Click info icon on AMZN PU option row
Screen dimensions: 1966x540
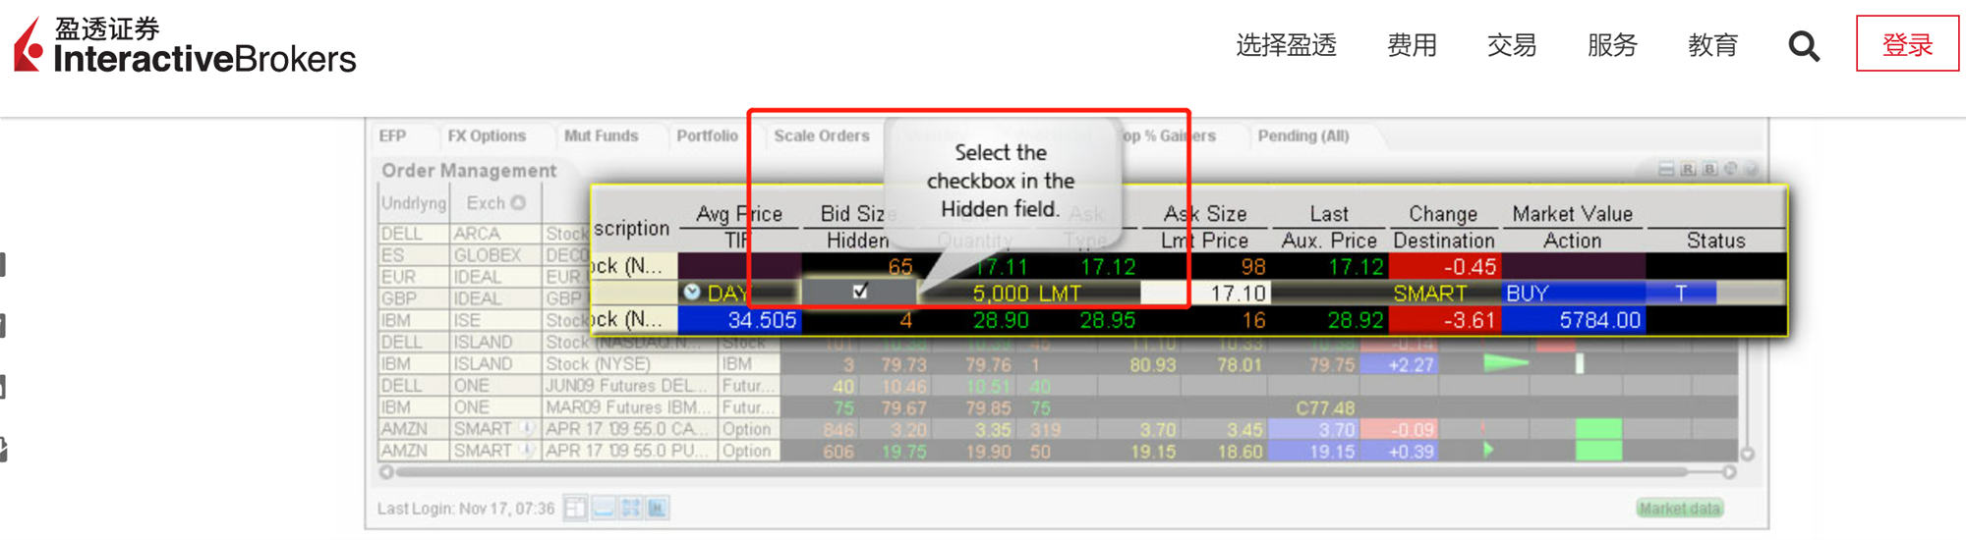(x=527, y=450)
